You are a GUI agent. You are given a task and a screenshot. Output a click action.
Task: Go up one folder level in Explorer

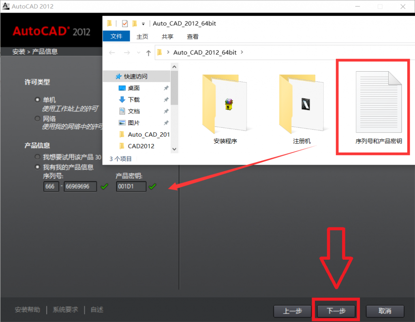(x=148, y=53)
